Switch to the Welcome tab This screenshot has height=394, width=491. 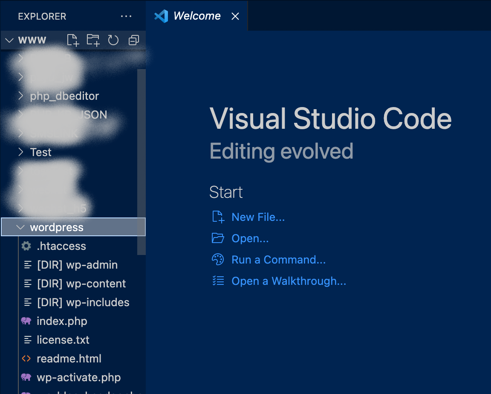point(197,16)
